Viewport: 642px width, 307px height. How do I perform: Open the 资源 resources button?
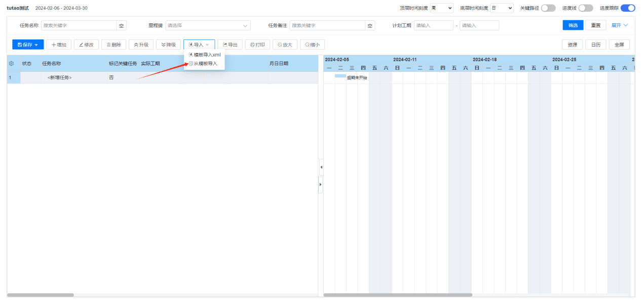point(573,45)
